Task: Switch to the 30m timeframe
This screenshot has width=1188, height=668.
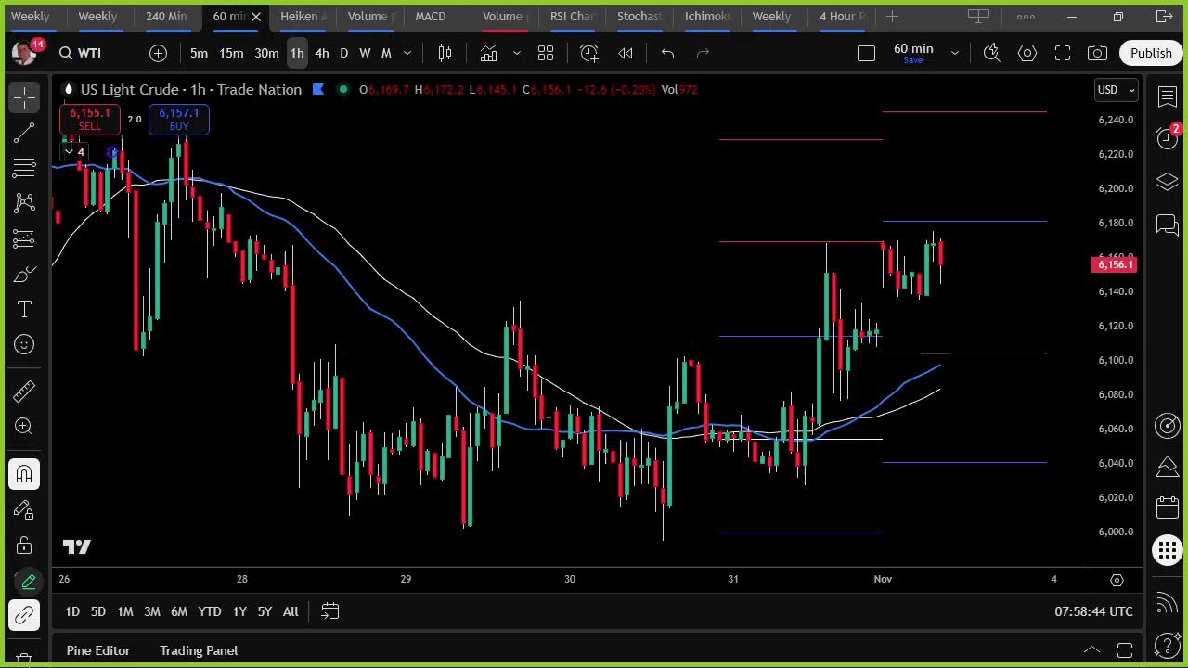Action: click(x=266, y=53)
